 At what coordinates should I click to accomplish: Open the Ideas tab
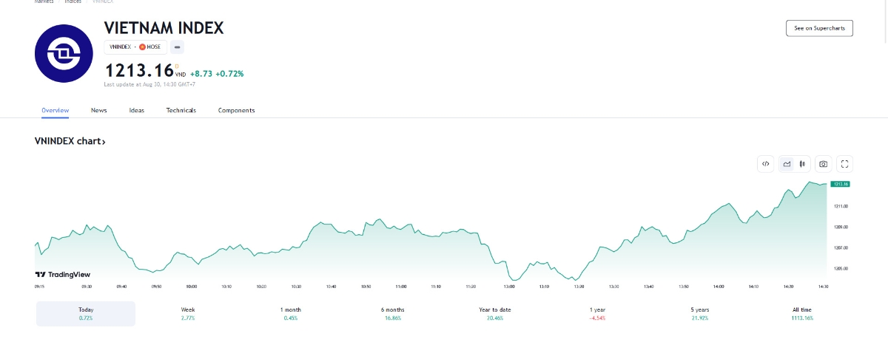pyautogui.click(x=137, y=110)
